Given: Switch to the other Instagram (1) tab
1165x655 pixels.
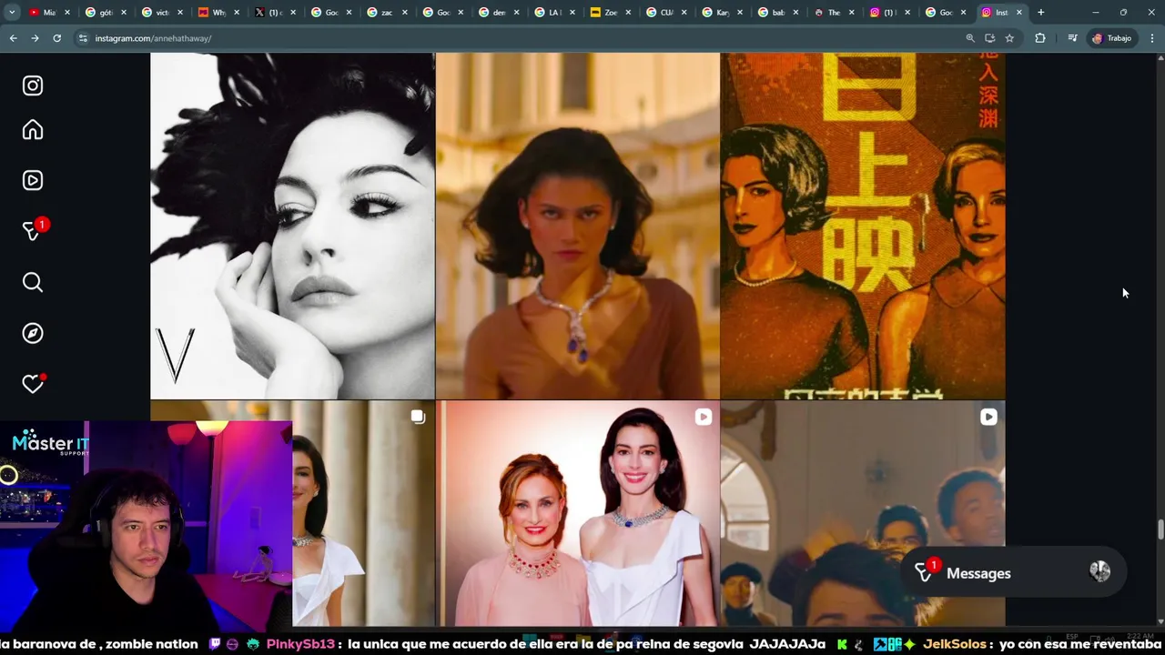Looking at the screenshot, I should 889,13.
